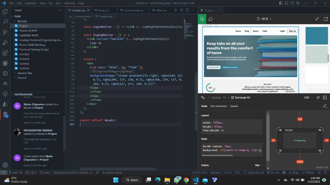Open Njoku Chigoziem replied notification
Viewport: 330px width, 185px height.
pos(38,113)
